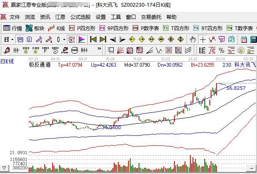Click the K线 toolbar button
This screenshot has width=257, height=174.
pos(56,28)
